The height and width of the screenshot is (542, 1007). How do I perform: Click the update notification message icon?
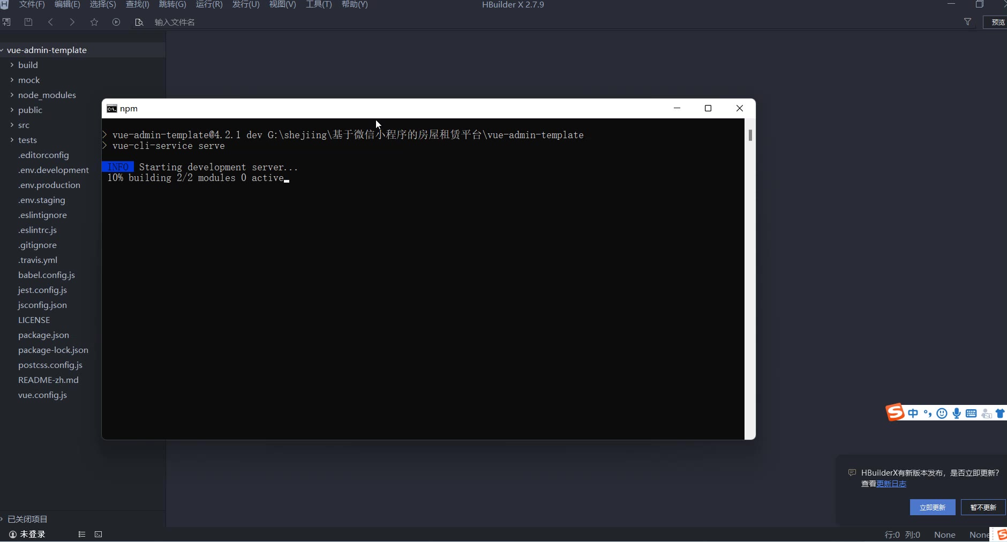[x=852, y=473]
